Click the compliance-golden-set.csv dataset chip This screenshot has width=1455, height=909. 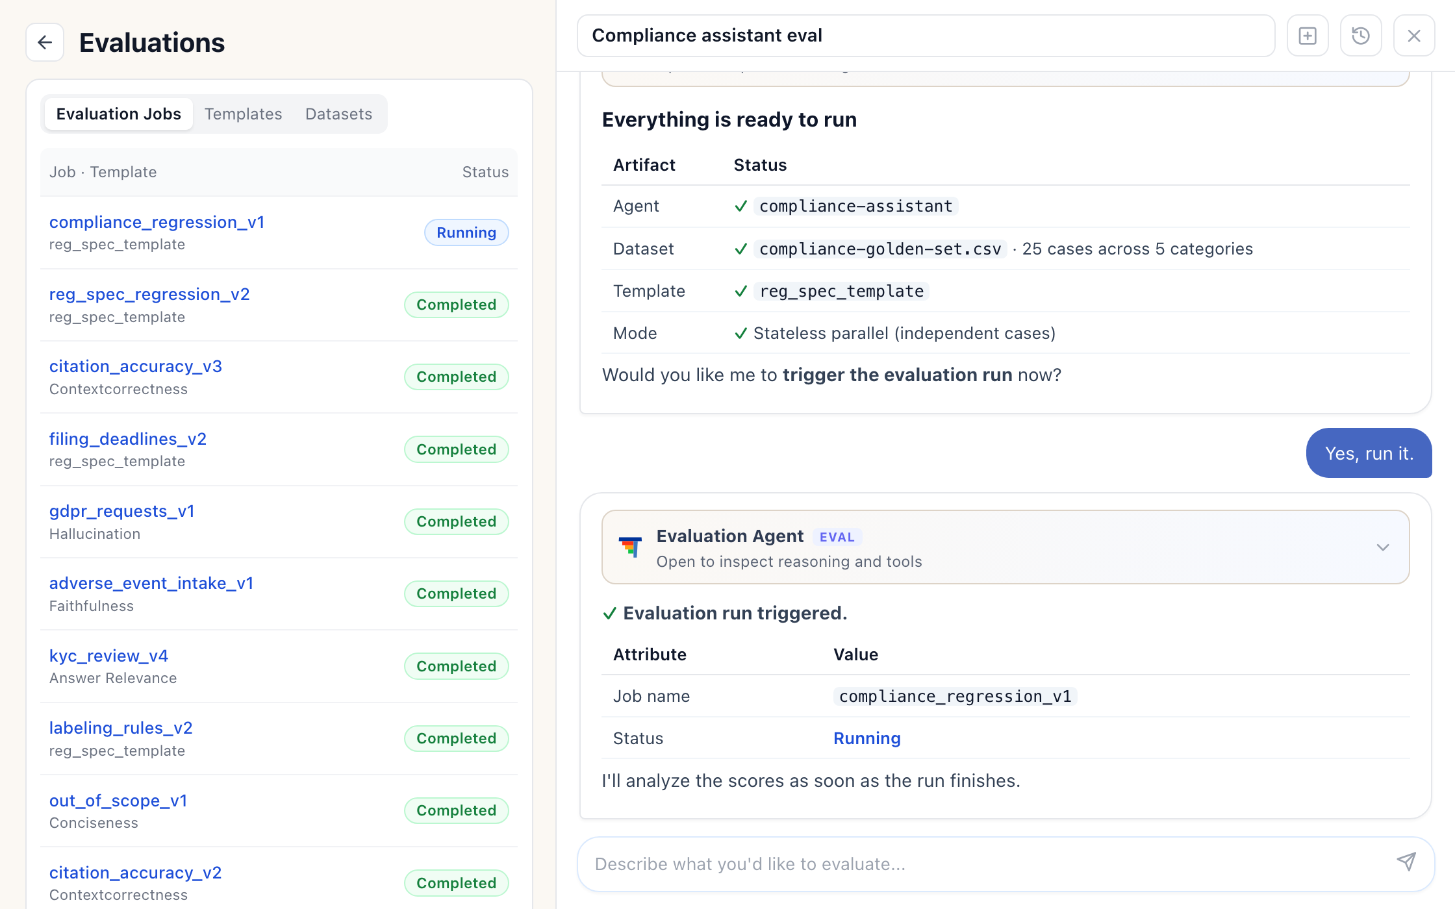880,249
